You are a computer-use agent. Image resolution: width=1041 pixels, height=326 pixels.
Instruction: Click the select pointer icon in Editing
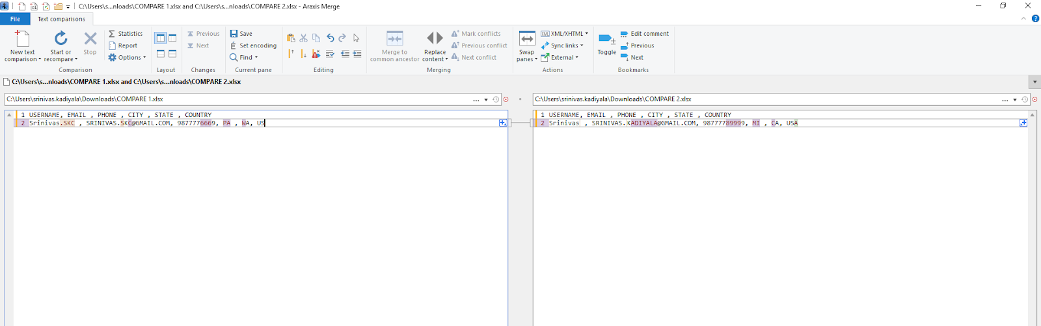pos(356,38)
